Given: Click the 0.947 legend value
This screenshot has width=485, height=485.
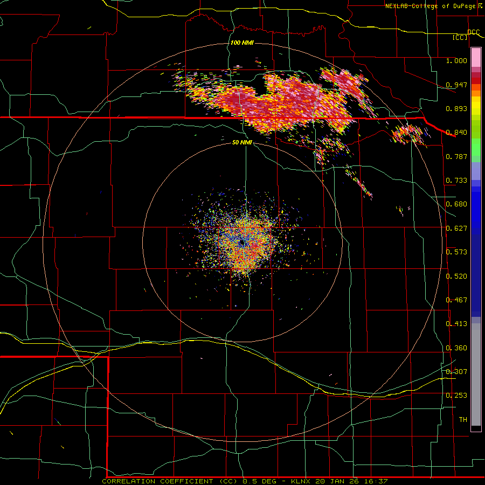Looking at the screenshot, I should (x=456, y=85).
